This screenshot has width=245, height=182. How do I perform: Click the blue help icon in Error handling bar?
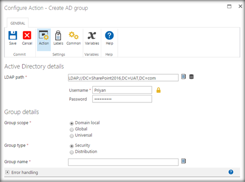coord(231,172)
